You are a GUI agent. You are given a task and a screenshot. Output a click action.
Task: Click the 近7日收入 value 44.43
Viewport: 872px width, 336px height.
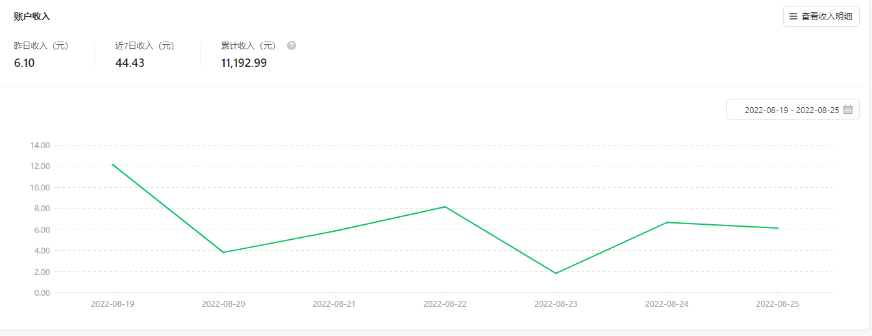coord(130,63)
